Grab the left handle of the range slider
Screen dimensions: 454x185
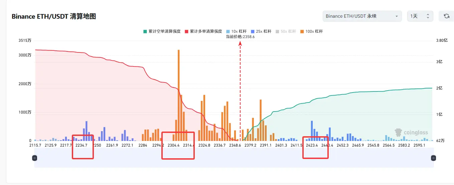[x=34, y=158]
